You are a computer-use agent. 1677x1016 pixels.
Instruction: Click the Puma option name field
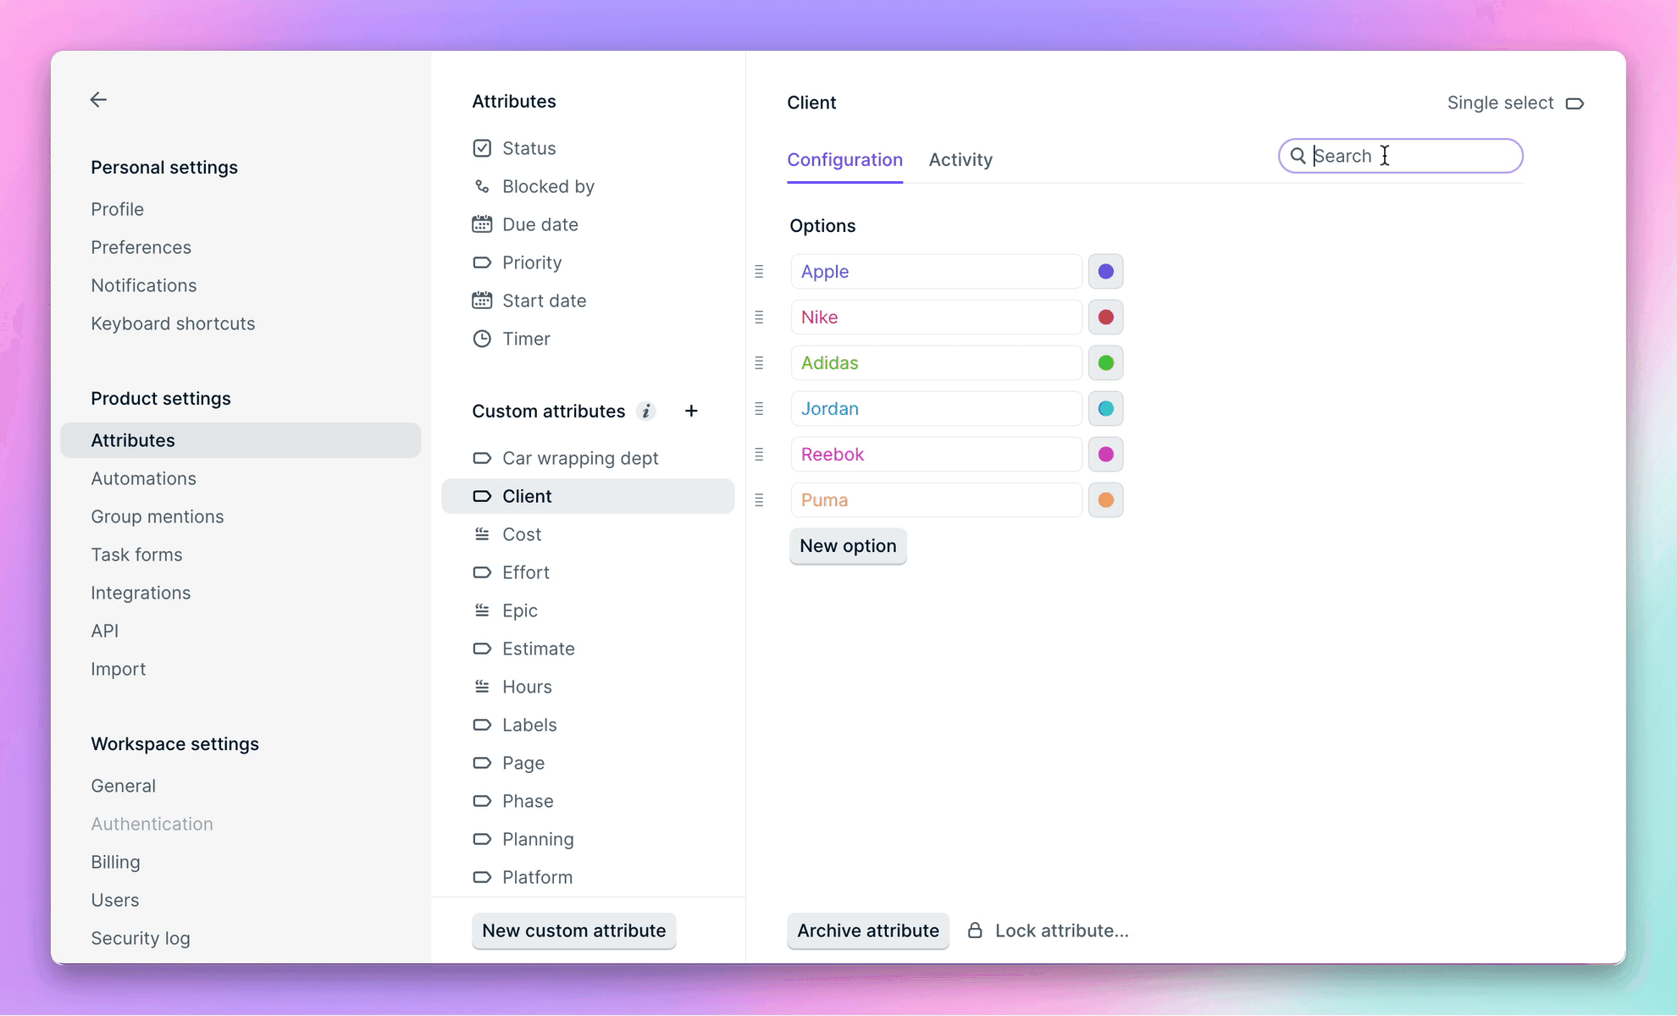pyautogui.click(x=936, y=500)
